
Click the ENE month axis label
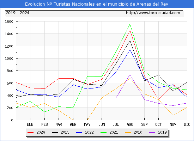click(30, 124)
